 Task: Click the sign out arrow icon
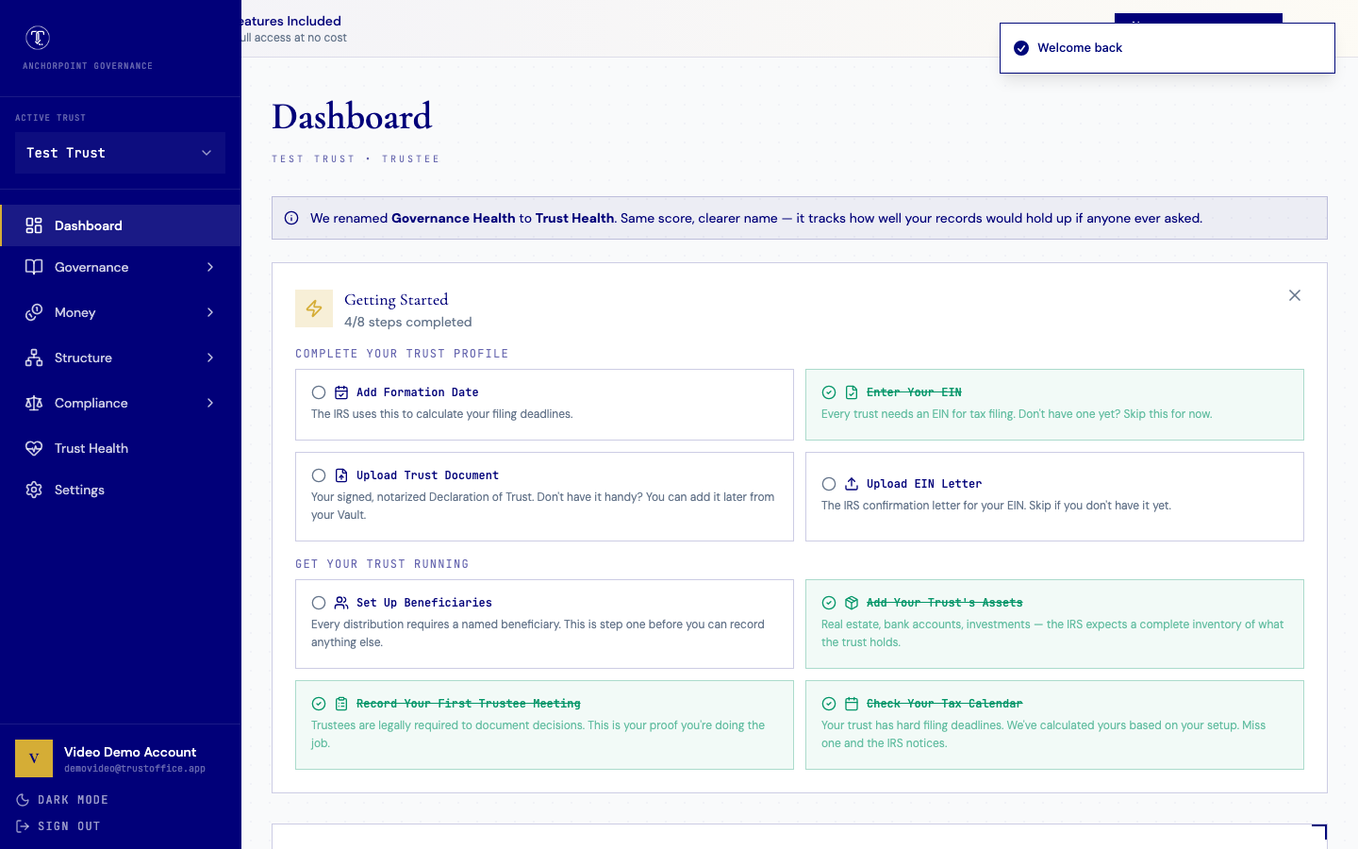23,826
